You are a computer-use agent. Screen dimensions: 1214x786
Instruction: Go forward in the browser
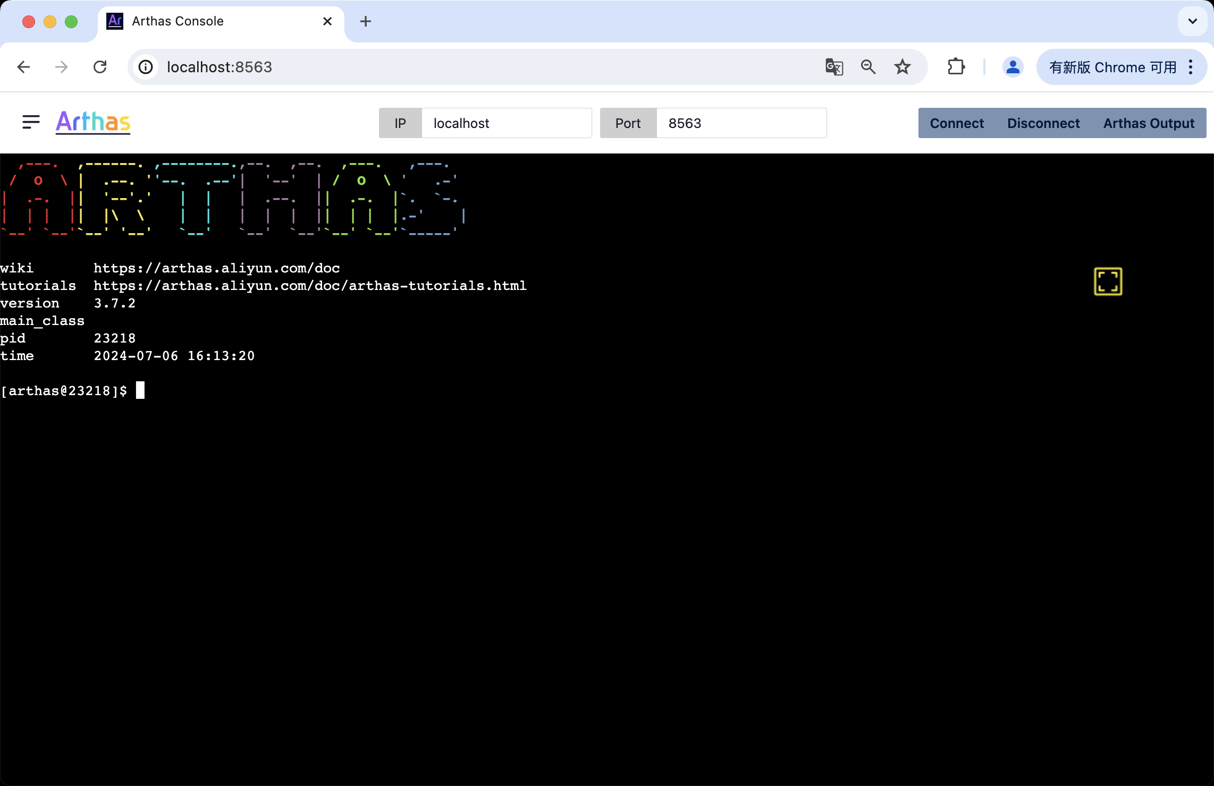(62, 67)
